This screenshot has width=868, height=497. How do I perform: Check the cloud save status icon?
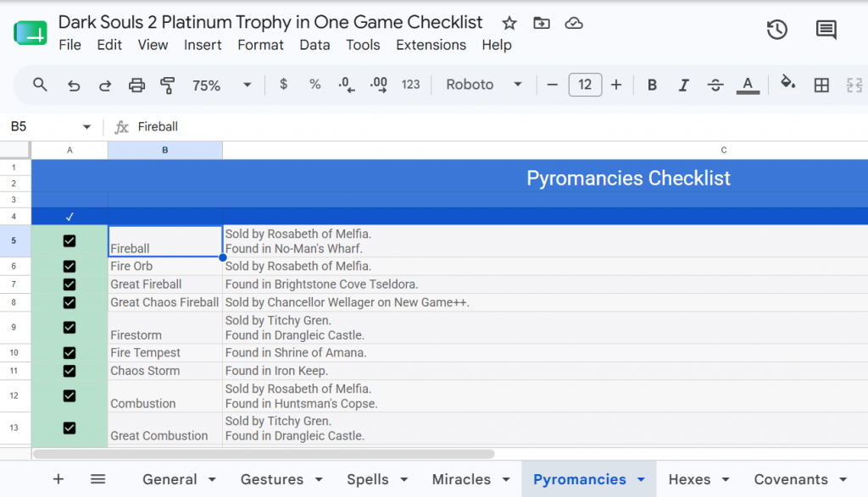click(x=574, y=23)
